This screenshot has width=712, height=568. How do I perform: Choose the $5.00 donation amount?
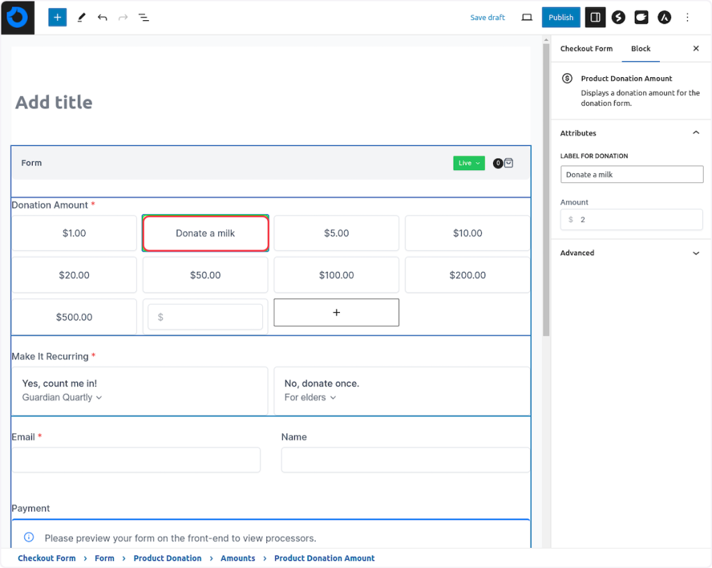(336, 233)
